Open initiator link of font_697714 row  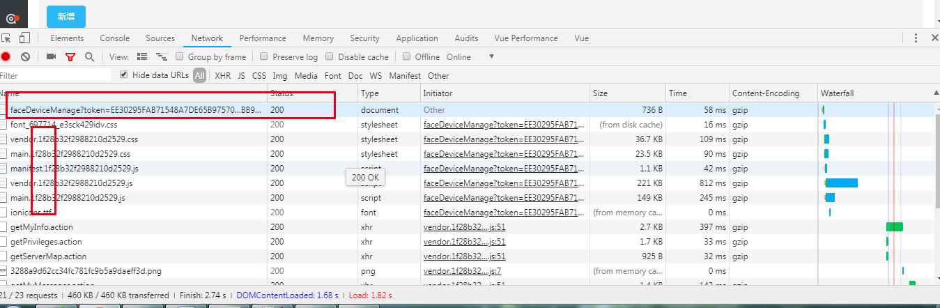504,125
